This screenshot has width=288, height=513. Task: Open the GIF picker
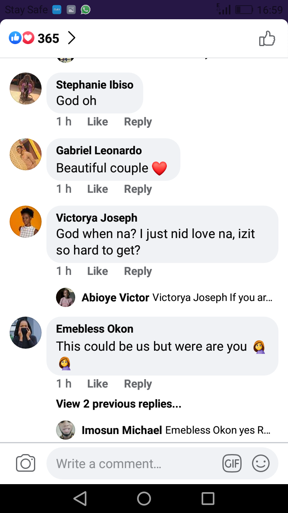pos(232,464)
